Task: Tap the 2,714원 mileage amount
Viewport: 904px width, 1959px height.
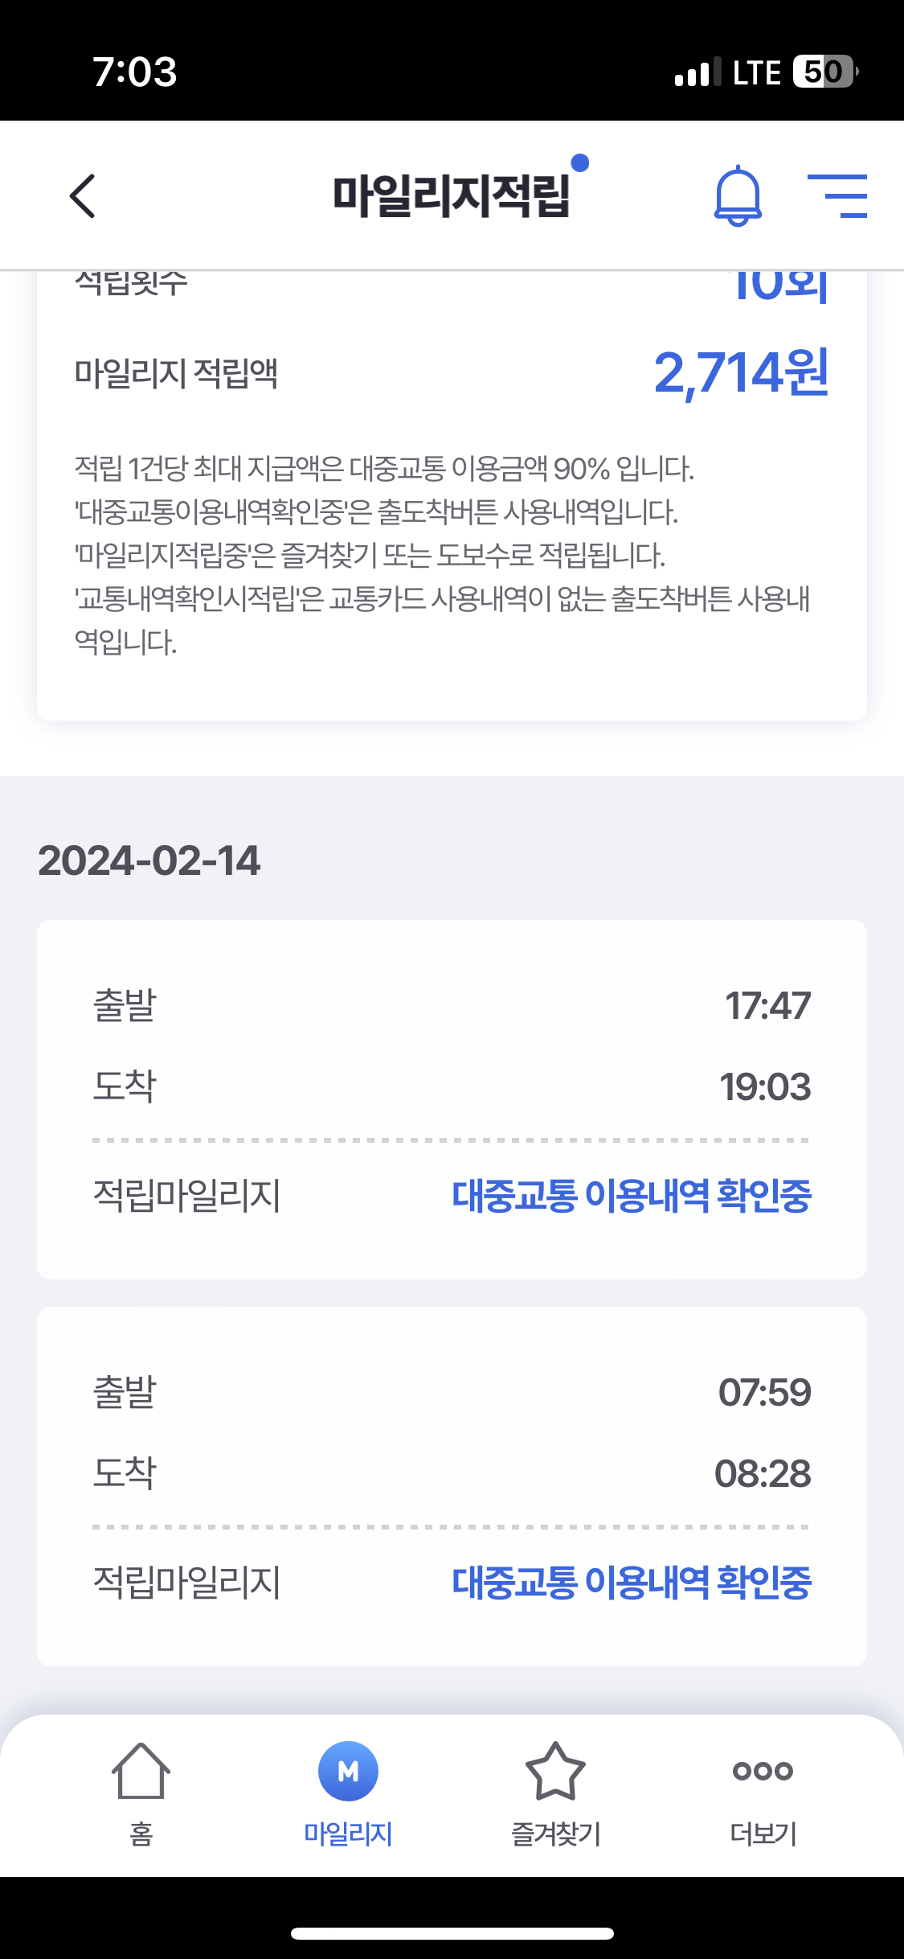Action: pos(741,373)
